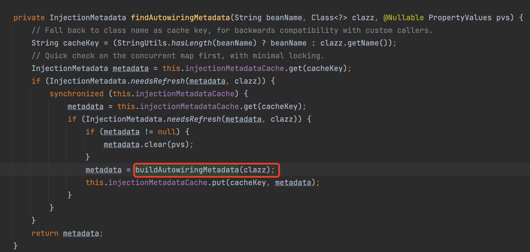530x252 pixels.
Task: Click the findAutowiringMetadata method name
Action: (x=180, y=18)
